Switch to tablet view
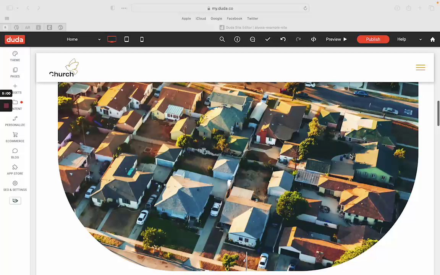Screen dimensions: 440x275 tap(126, 39)
